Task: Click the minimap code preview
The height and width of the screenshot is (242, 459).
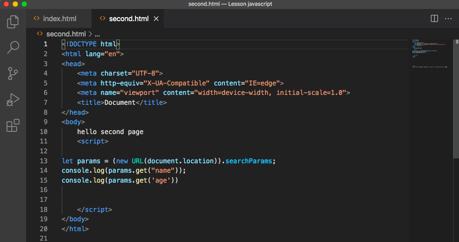Action: 430,54
